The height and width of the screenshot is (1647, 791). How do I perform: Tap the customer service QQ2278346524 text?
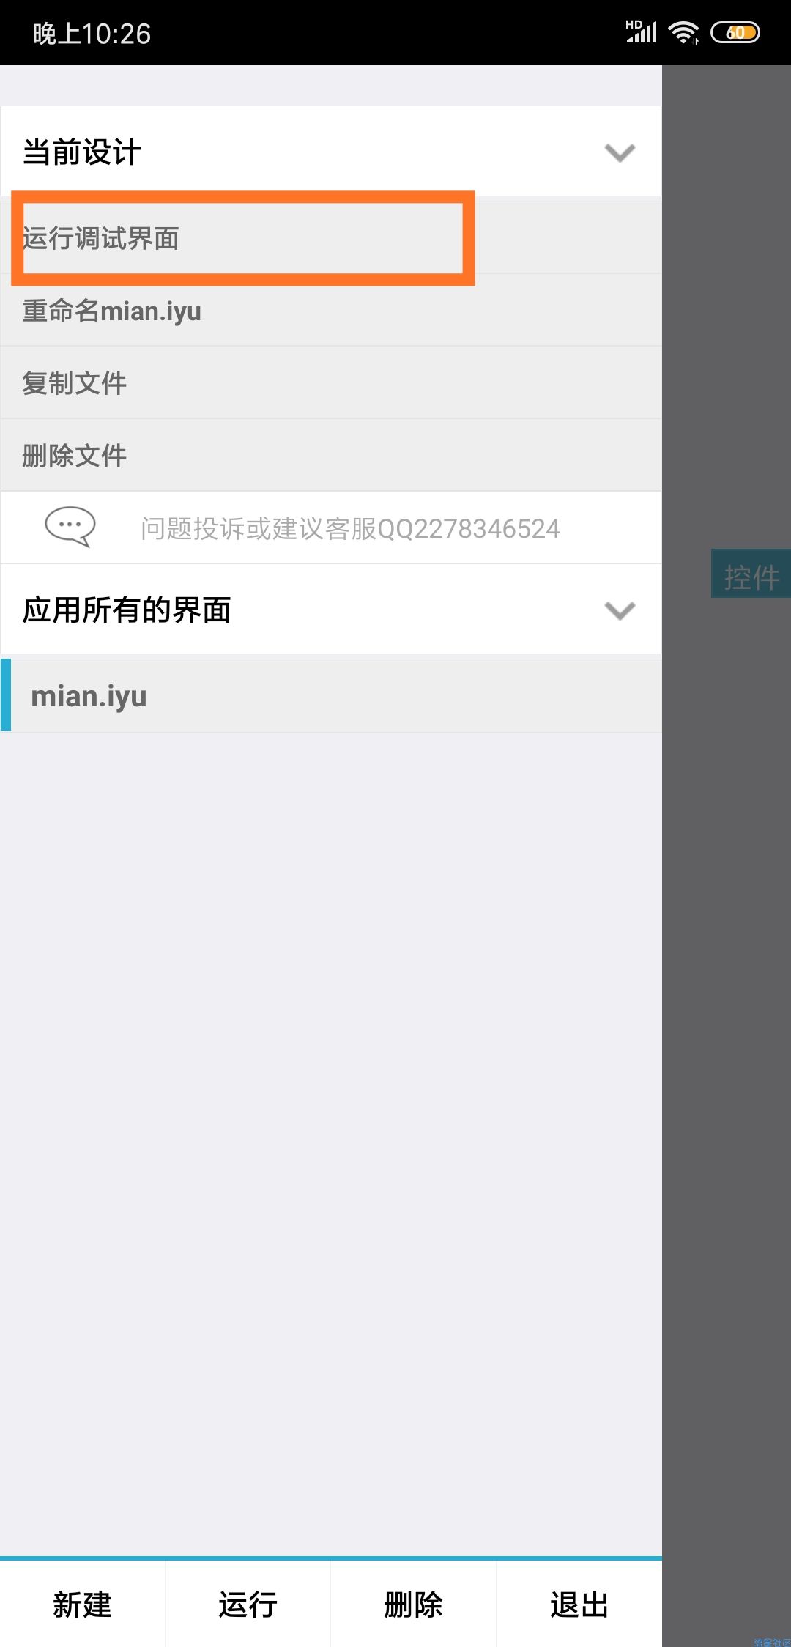tap(350, 528)
